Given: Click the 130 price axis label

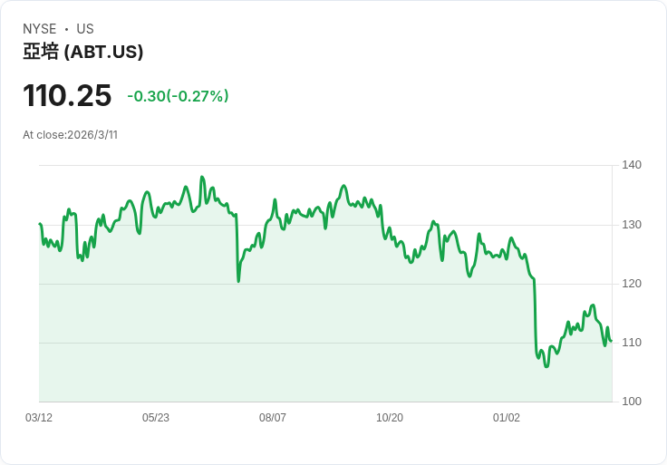Looking at the screenshot, I should 632,225.
